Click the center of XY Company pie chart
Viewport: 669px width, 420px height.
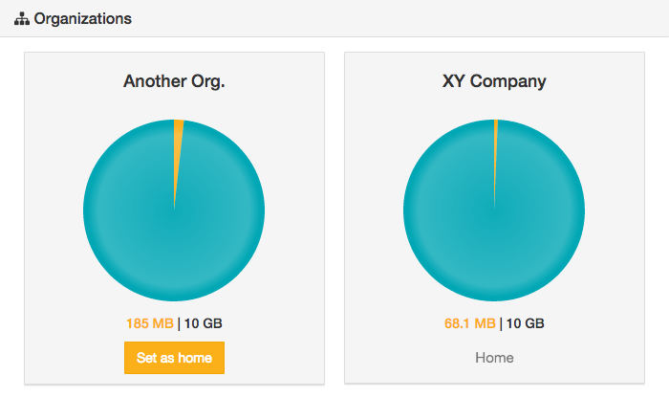point(494,210)
